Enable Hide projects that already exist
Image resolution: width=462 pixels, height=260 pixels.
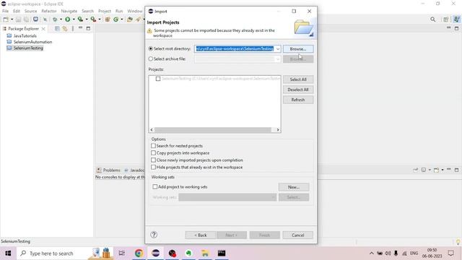[x=153, y=167]
